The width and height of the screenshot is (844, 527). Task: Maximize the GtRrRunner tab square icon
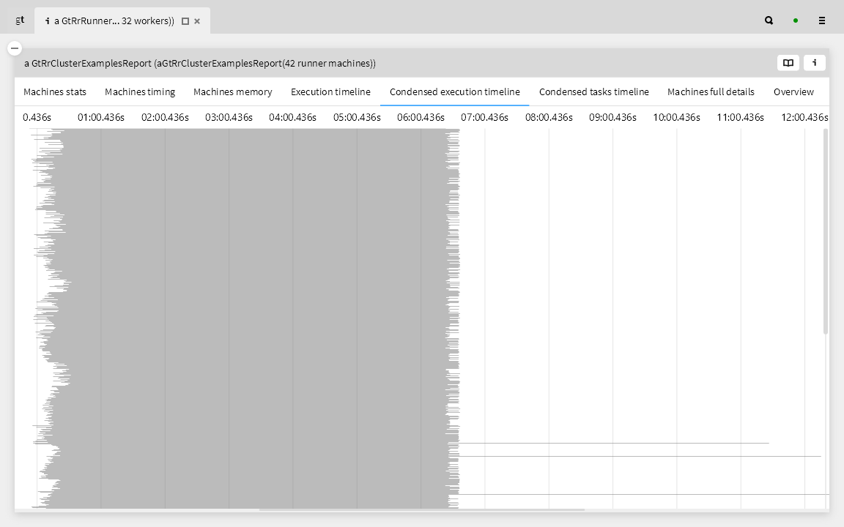(x=185, y=21)
